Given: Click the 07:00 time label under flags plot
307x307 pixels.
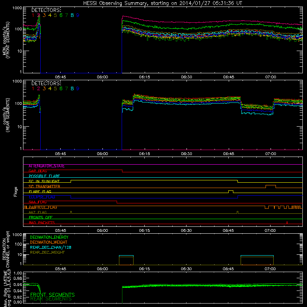Looking at the screenshot, I should [x=271, y=231].
